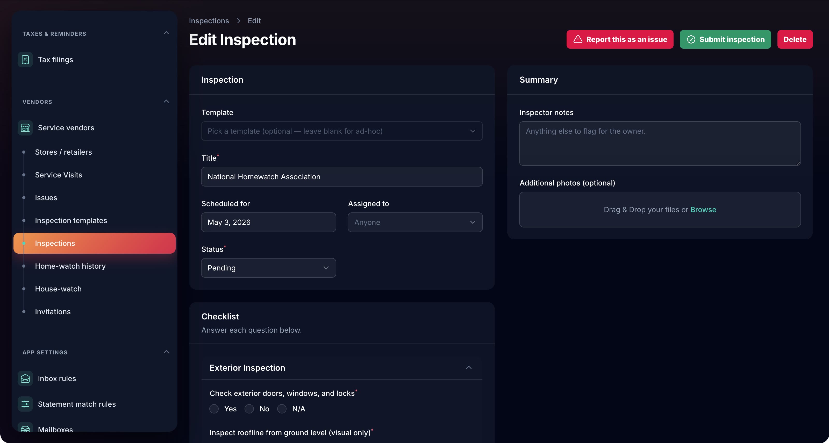The width and height of the screenshot is (829, 443).
Task: Open the Assigned to dropdown
Action: coord(415,222)
